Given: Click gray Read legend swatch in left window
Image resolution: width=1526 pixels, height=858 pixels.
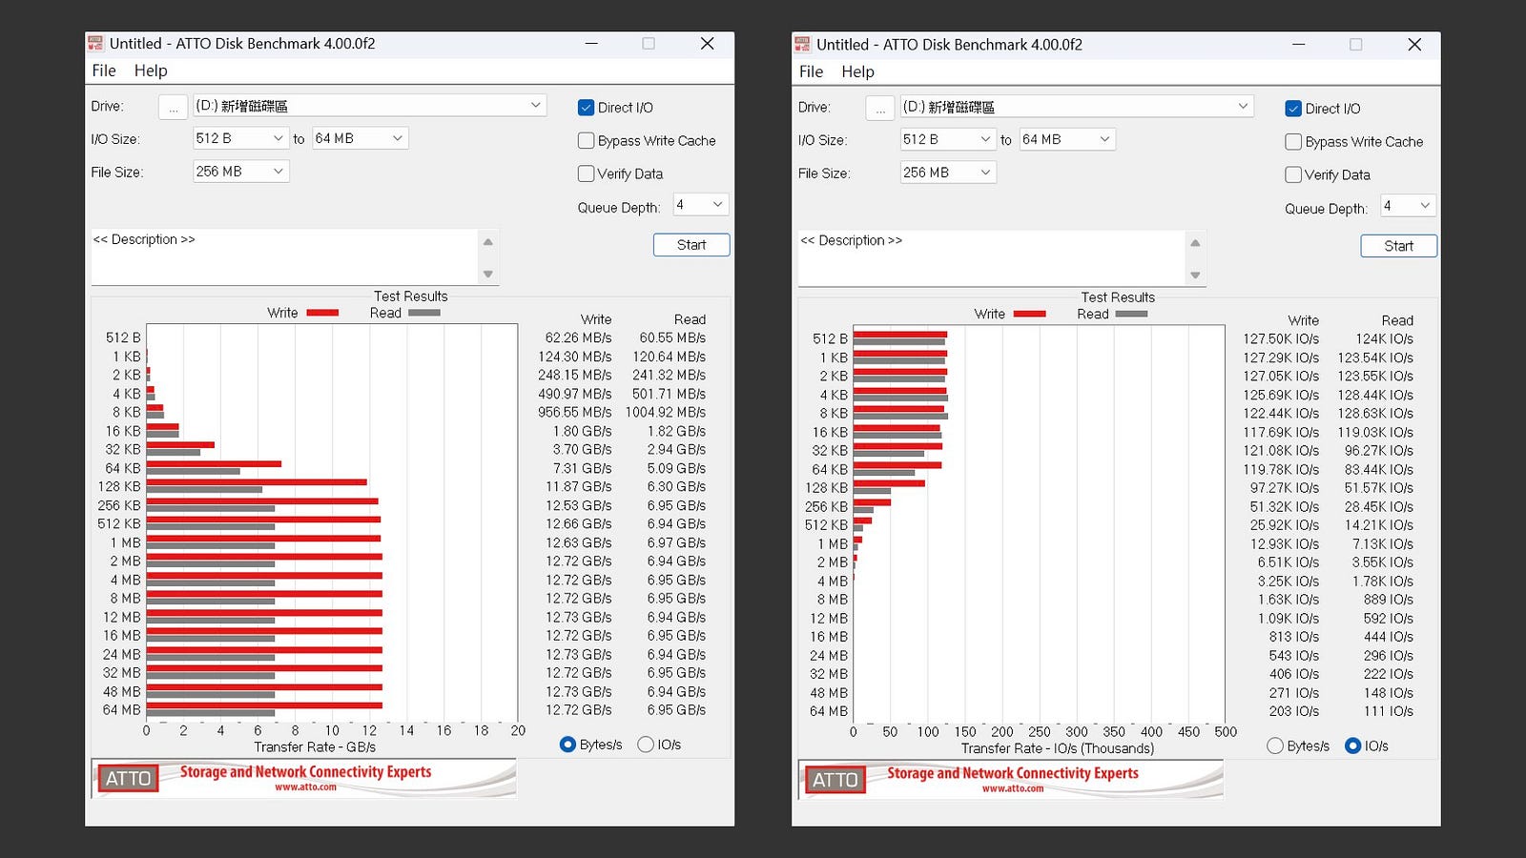Looking at the screenshot, I should coord(424,313).
